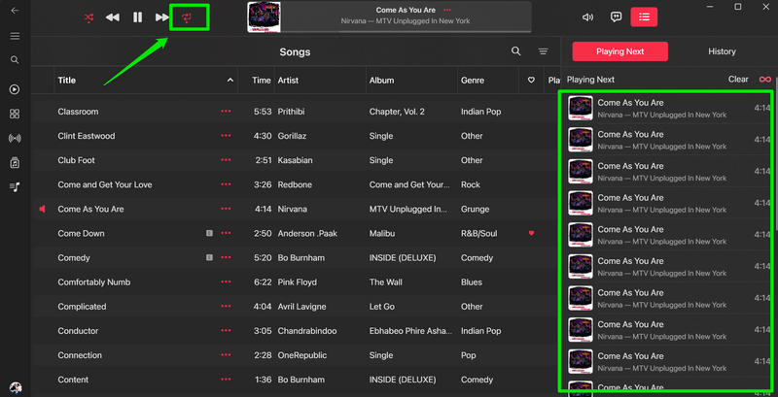Unlove the Come Down heart

coord(531,233)
